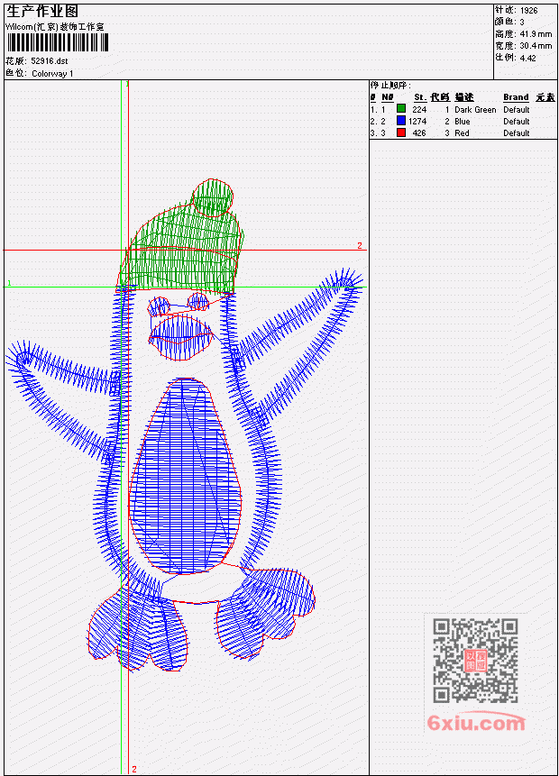
Task: Click the 'Dark Green' description text
Action: coord(475,109)
